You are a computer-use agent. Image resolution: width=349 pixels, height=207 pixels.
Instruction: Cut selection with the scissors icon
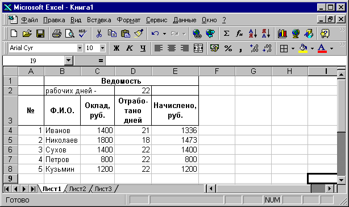(99, 34)
